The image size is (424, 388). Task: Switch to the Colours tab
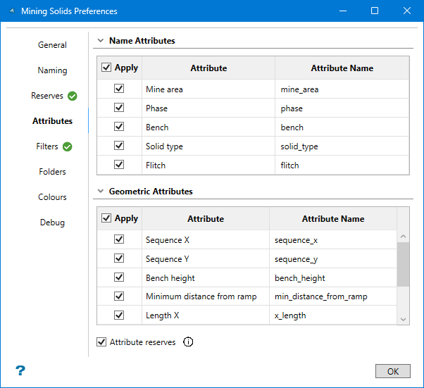52,197
